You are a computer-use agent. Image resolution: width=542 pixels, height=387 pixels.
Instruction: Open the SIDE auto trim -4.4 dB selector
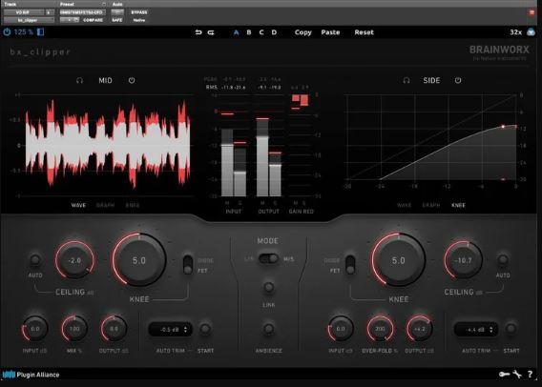(x=476, y=330)
